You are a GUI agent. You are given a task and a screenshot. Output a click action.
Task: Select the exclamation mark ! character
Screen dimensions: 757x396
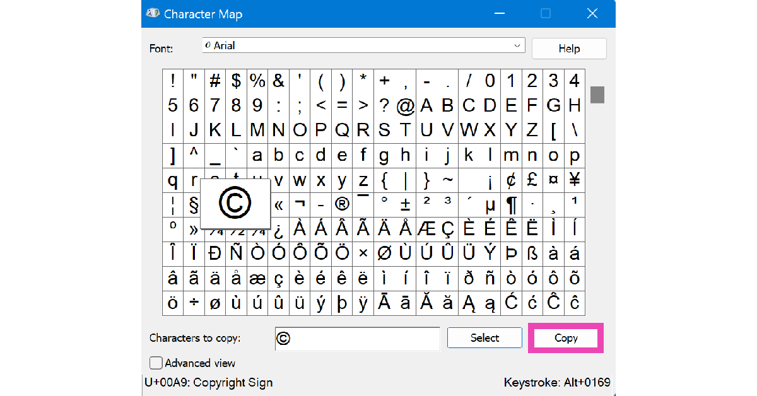click(173, 81)
